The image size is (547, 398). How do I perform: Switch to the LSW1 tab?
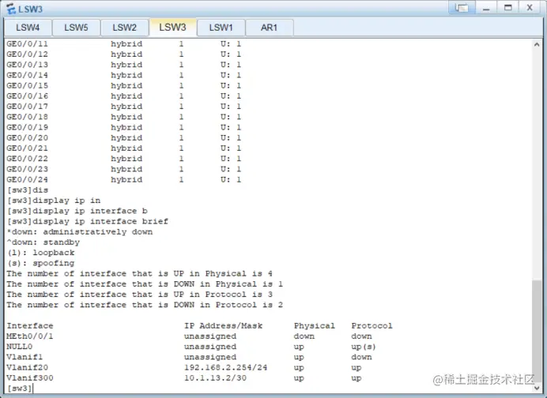(x=221, y=28)
